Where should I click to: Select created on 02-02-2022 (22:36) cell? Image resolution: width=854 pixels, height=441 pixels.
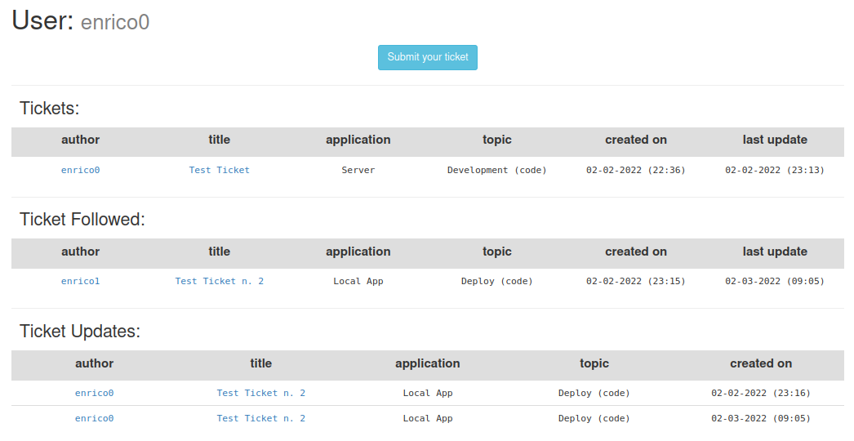pyautogui.click(x=635, y=170)
